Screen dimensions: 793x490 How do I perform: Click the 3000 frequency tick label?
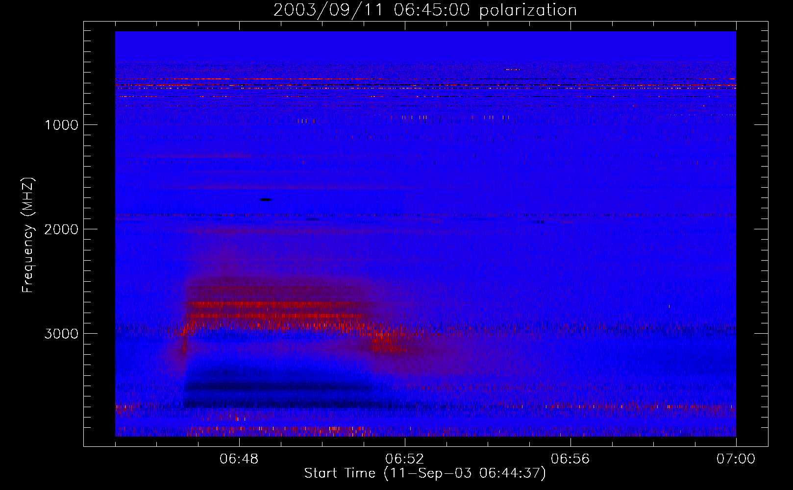62,333
